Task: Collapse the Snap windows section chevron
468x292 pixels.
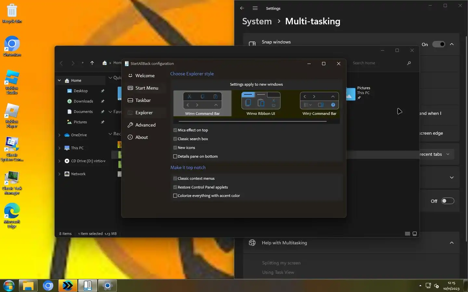Action: click(x=452, y=44)
